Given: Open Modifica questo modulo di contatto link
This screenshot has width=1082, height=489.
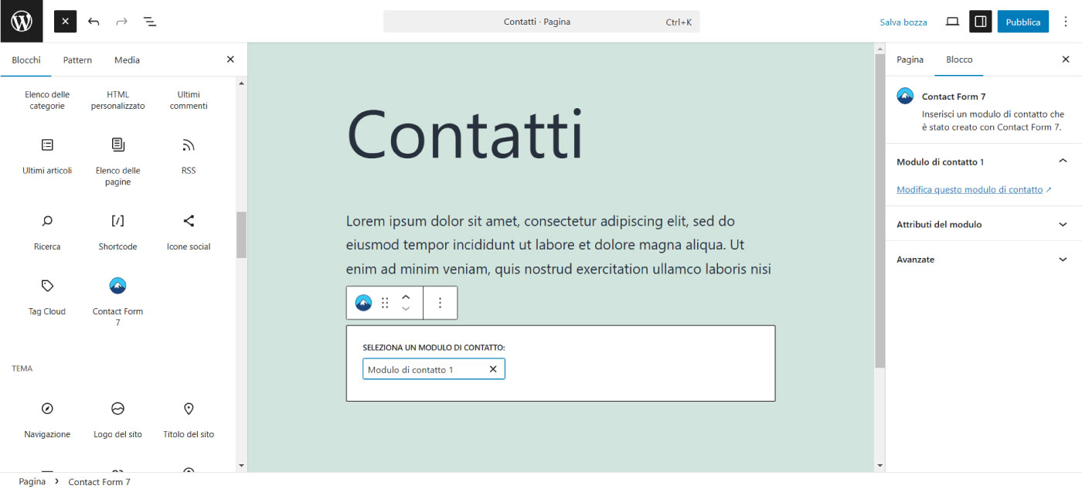Looking at the screenshot, I should tap(969, 189).
